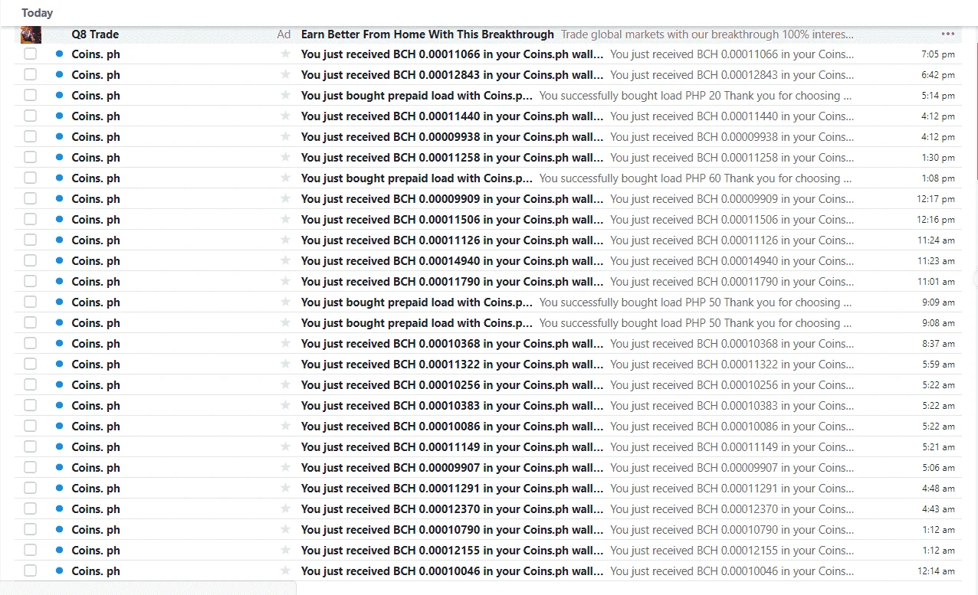978x595 pixels.
Task: Open the Q8 Trade ad options menu
Action: [x=948, y=34]
